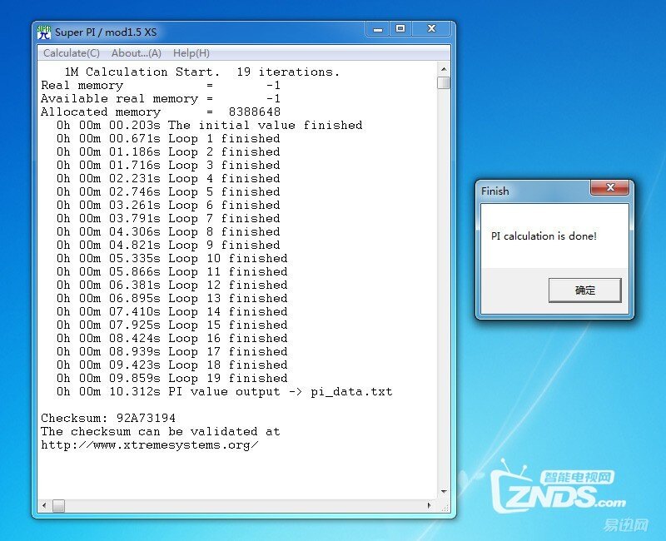The width and height of the screenshot is (666, 541).
Task: Click the horizontal scrollbar thumb
Action: pos(58,505)
